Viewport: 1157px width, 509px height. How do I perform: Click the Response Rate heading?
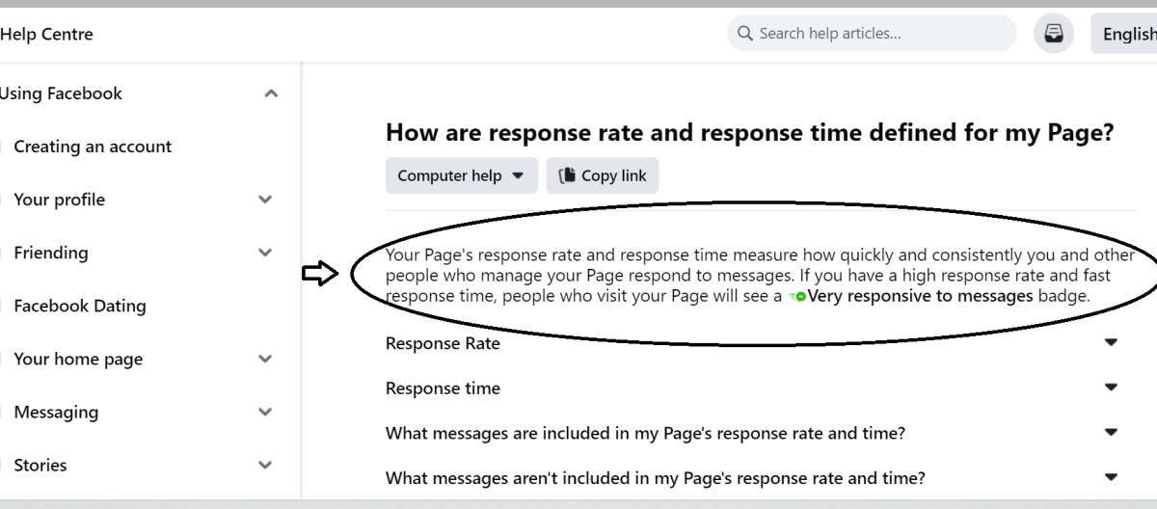pyautogui.click(x=443, y=342)
